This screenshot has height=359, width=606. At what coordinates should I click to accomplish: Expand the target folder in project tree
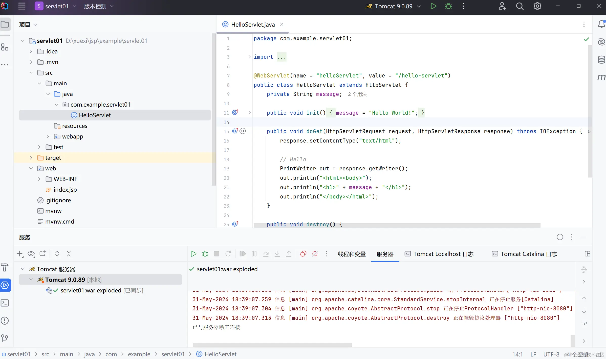click(31, 158)
